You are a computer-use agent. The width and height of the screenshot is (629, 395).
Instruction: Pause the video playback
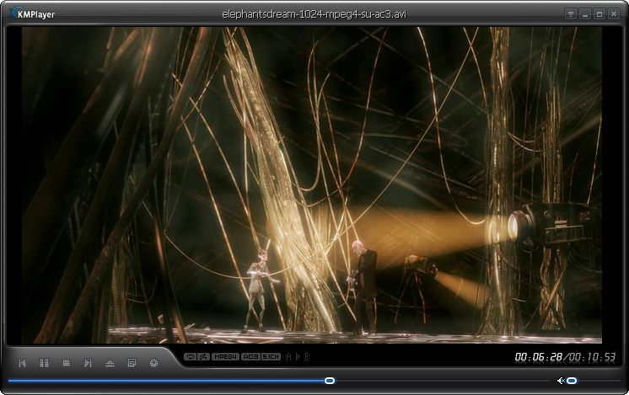45,363
